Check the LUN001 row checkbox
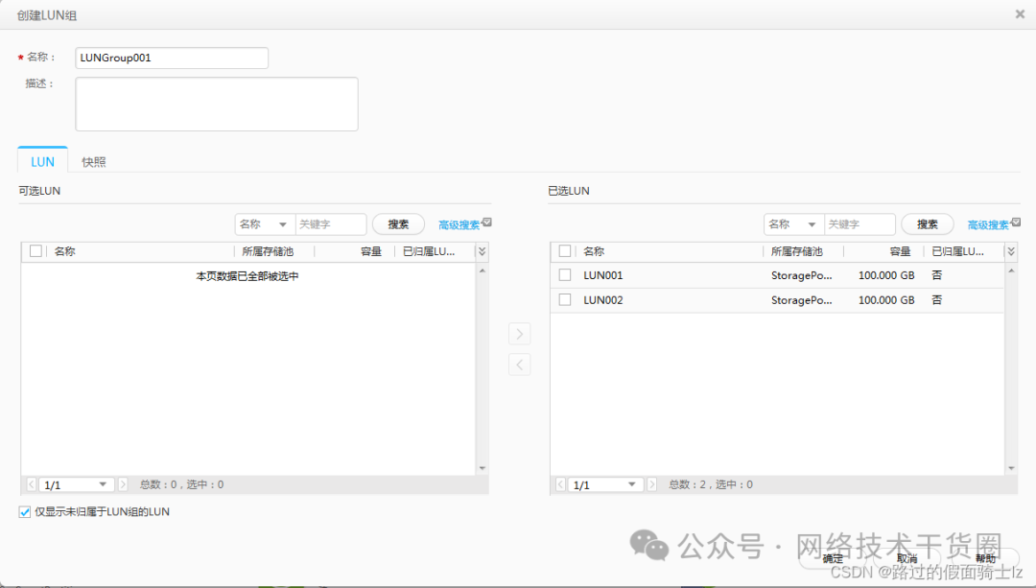 coord(566,275)
